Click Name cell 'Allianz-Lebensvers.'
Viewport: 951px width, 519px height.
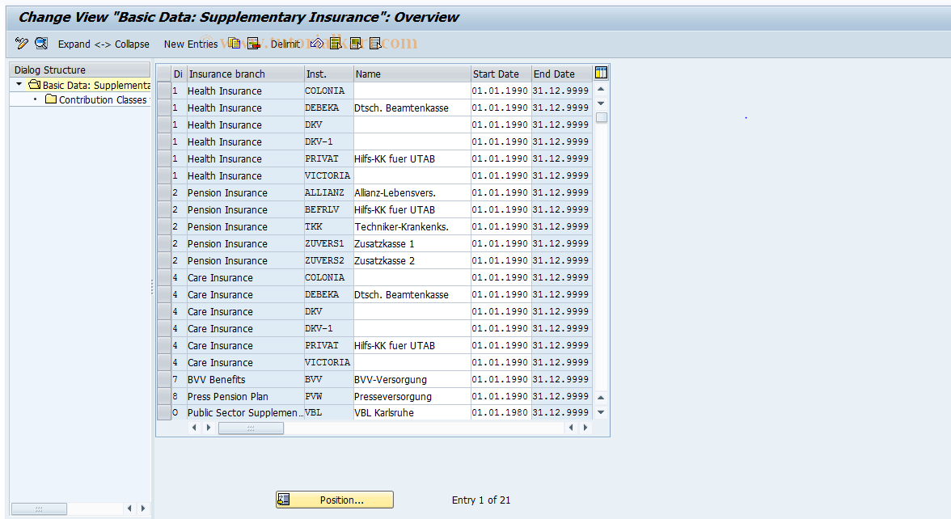click(412, 192)
